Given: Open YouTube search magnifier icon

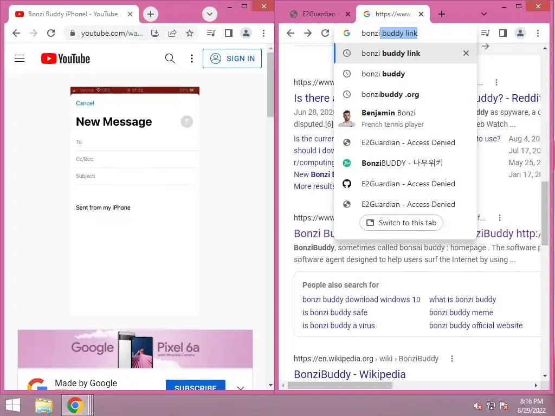Looking at the screenshot, I should coord(170,58).
